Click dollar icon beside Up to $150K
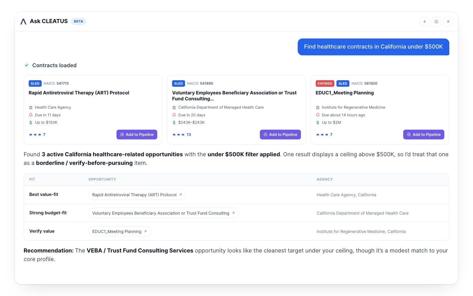This screenshot has width=473, height=296. 31,123
